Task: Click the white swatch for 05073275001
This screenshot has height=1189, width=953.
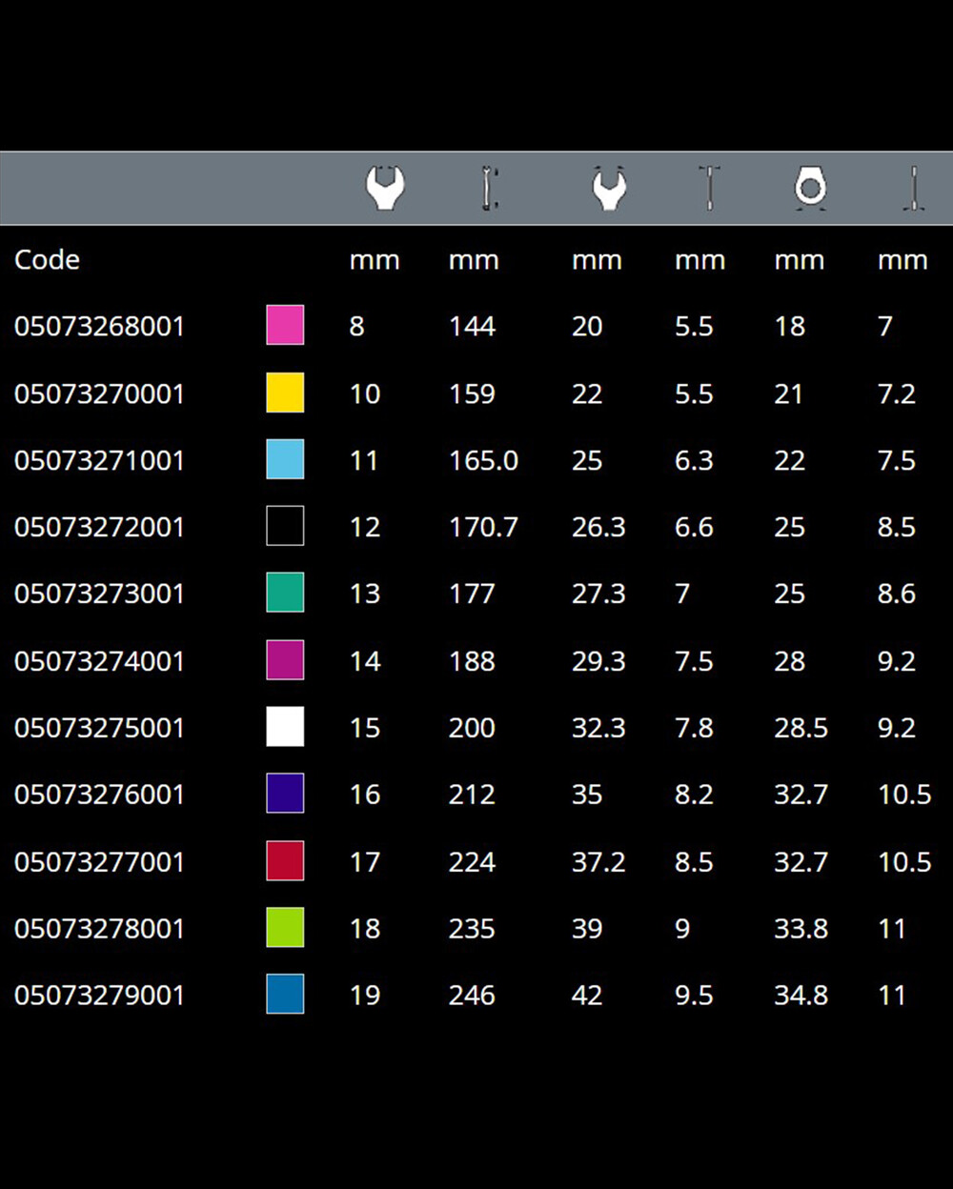Action: point(285,727)
